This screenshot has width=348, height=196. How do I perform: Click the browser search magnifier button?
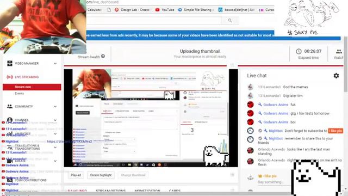[x=230, y=21]
